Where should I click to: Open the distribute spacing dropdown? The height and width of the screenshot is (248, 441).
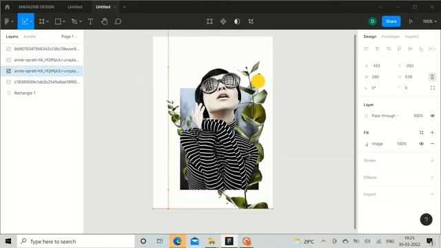pos(433,49)
